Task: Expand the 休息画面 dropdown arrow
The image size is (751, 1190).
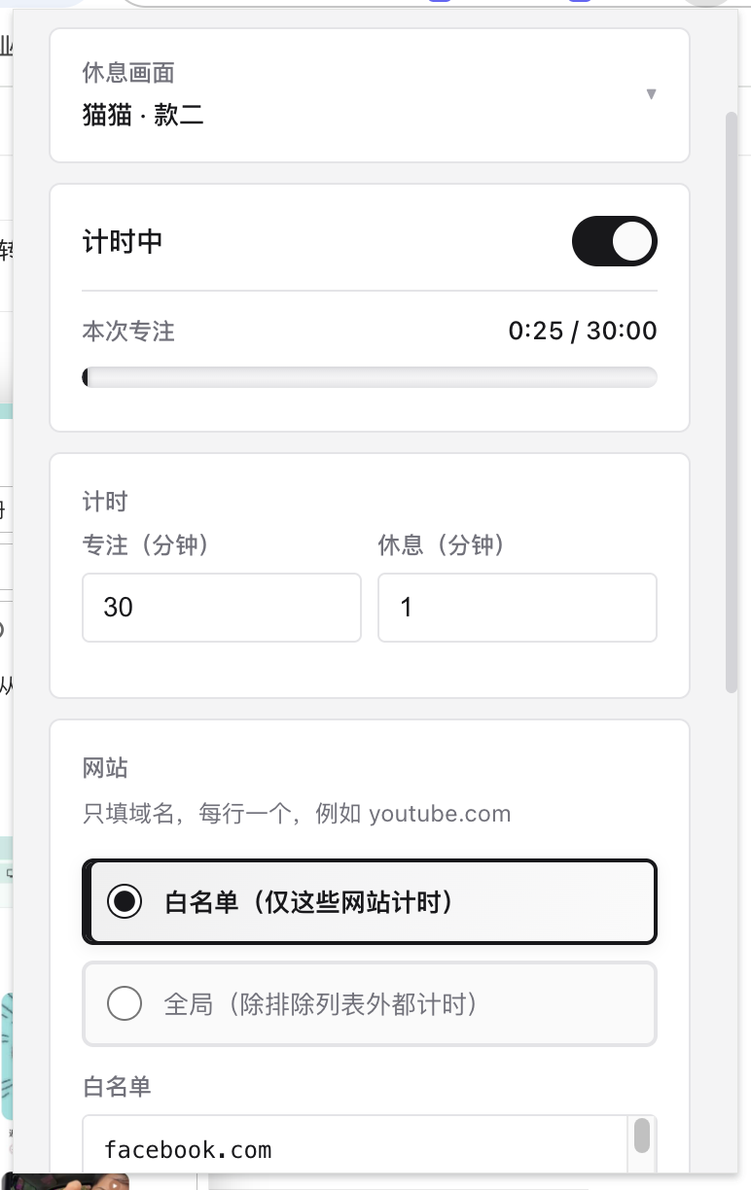Action: pos(651,94)
